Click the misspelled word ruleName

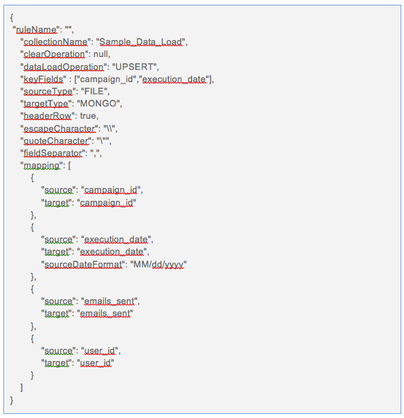[36, 29]
